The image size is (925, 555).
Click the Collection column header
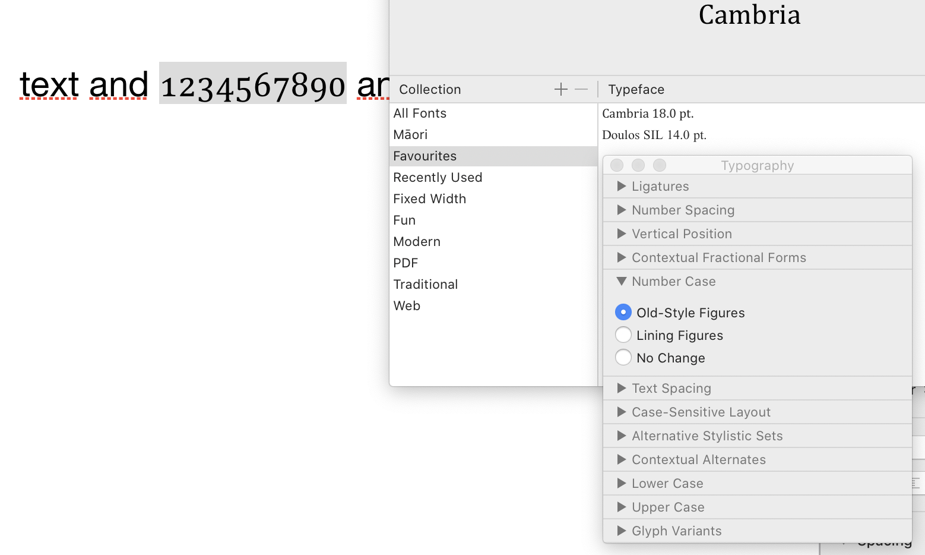click(x=430, y=90)
